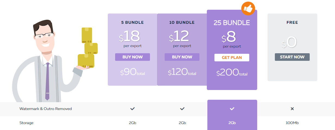Viewport: 335px width, 130px height.
Task: Select the 10 BUNDLE plan heading
Action: 182,22
